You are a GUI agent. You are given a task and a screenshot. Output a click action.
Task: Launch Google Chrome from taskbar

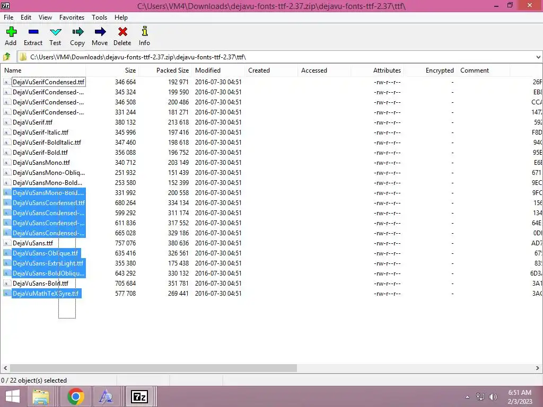[x=76, y=396]
